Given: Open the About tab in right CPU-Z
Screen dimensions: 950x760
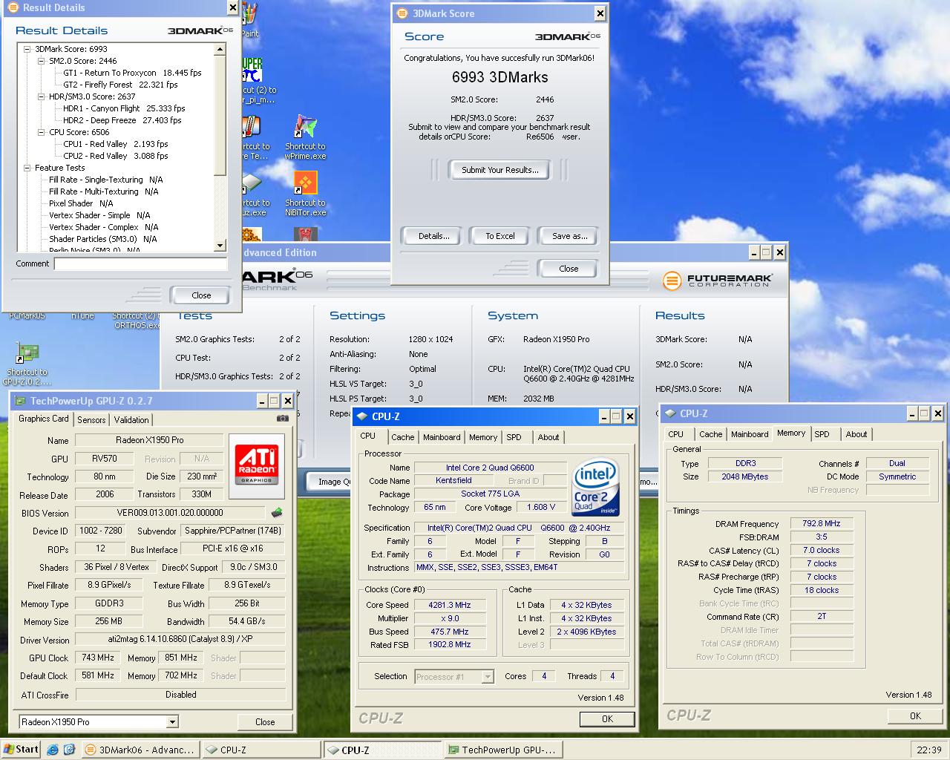Looking at the screenshot, I should click(856, 434).
